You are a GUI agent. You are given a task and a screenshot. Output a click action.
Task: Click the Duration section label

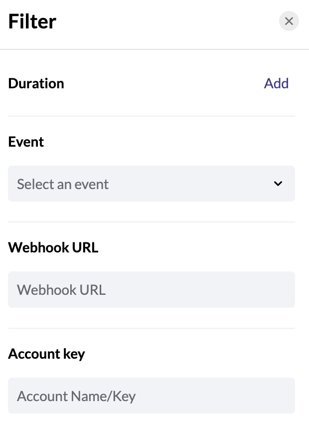pos(36,83)
